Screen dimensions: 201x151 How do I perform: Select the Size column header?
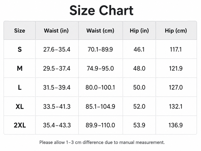click(20, 30)
